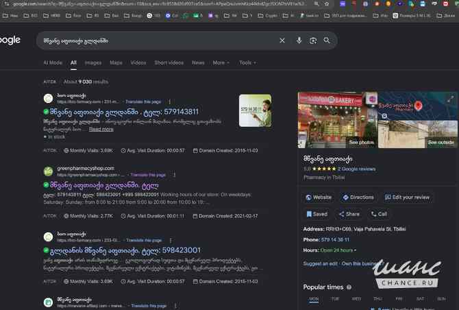This screenshot has height=310, width=459.
Task: Select WED in Popular times
Action: pos(356,299)
